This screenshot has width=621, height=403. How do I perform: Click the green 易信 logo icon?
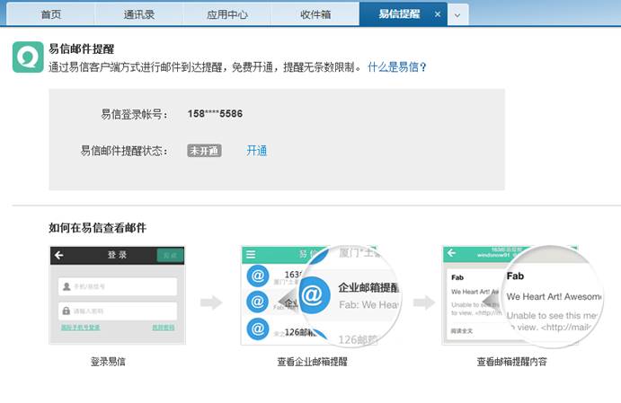click(x=28, y=57)
